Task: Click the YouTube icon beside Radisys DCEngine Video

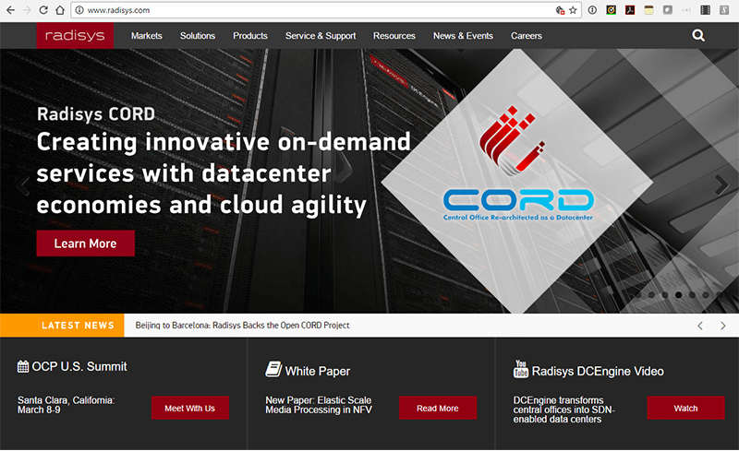Action: (520, 370)
